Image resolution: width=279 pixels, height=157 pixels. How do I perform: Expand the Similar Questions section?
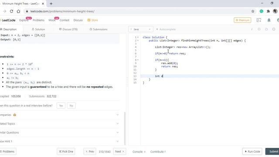point(60,133)
